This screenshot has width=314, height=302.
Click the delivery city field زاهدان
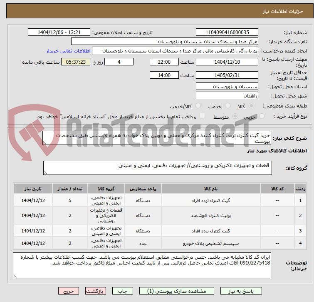coord(227,95)
